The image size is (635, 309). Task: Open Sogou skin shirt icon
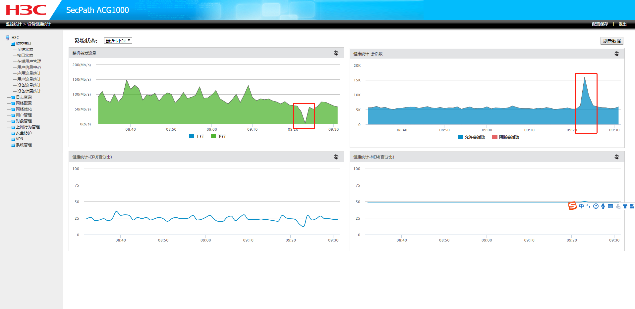[625, 206]
